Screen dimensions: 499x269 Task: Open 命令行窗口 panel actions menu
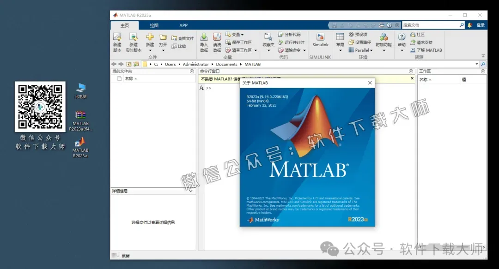tap(411, 71)
